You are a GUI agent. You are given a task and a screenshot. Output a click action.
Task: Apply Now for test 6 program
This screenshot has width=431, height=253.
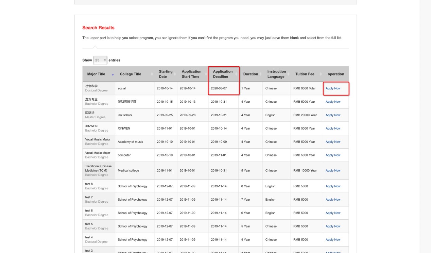tap(333, 213)
